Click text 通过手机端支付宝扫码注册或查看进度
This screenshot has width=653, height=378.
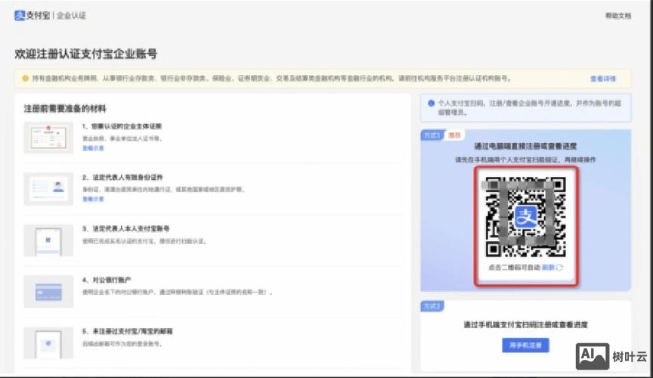(525, 324)
